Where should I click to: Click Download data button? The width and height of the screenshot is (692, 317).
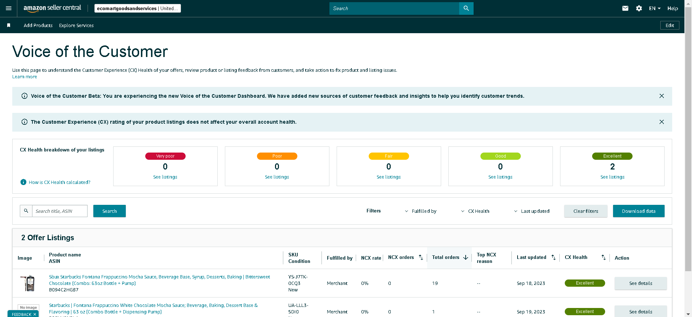tap(639, 211)
